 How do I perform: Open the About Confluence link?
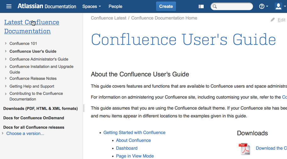[x=133, y=140]
